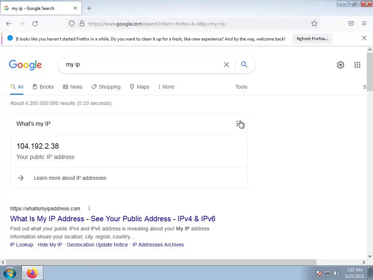Open the Firefox hamburger menu
The width and height of the screenshot is (373, 280).
click(364, 23)
